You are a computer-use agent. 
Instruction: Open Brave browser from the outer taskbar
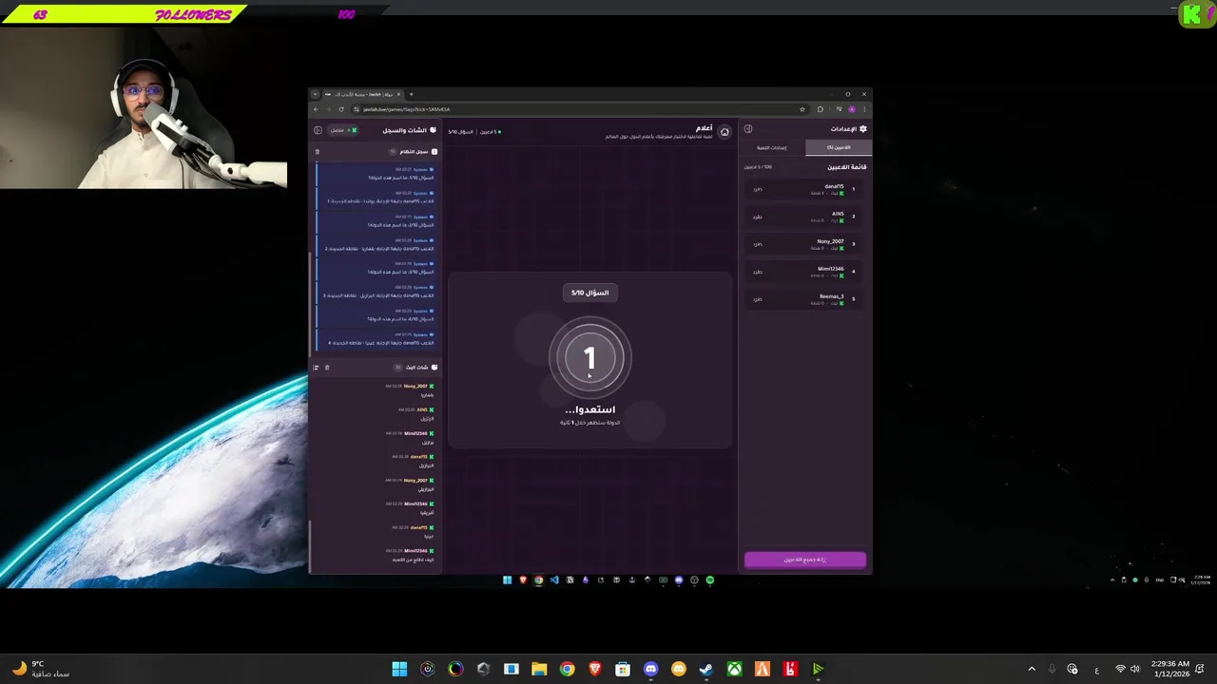tap(595, 669)
